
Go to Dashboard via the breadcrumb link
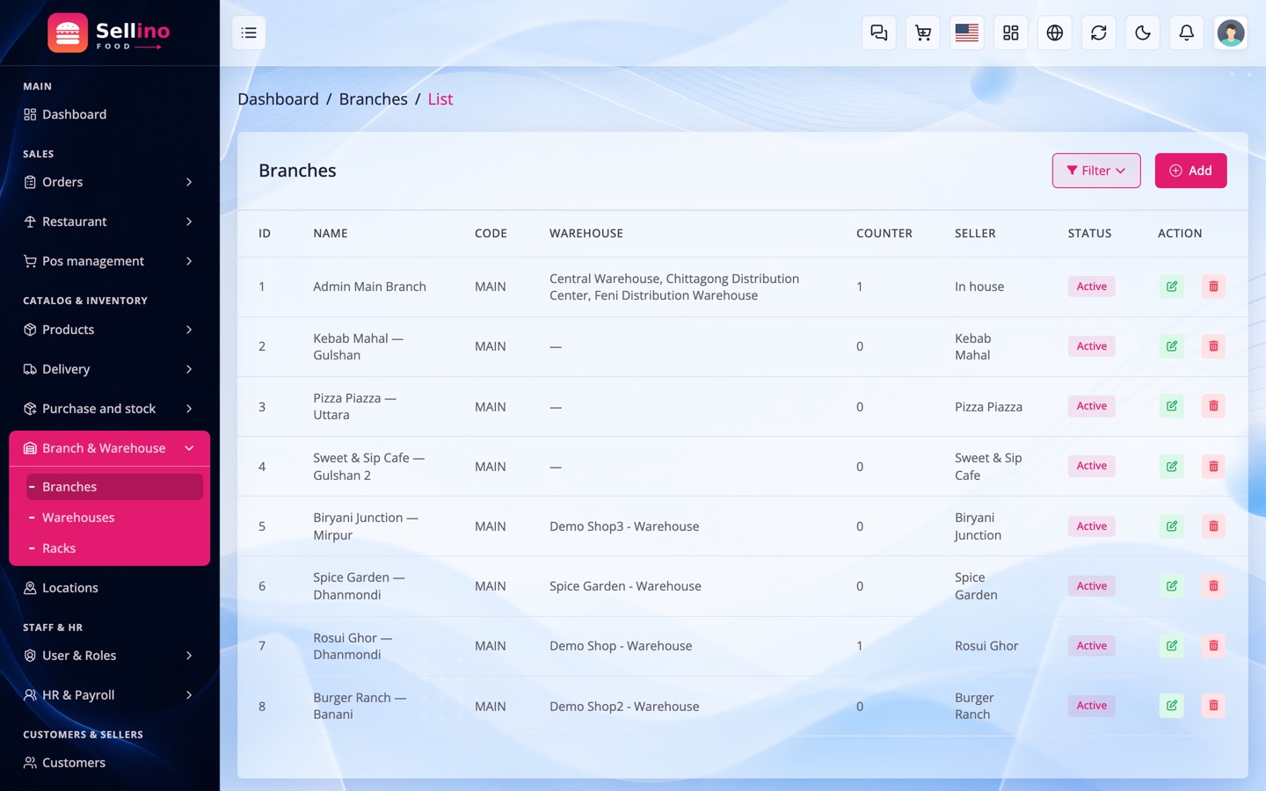click(278, 99)
